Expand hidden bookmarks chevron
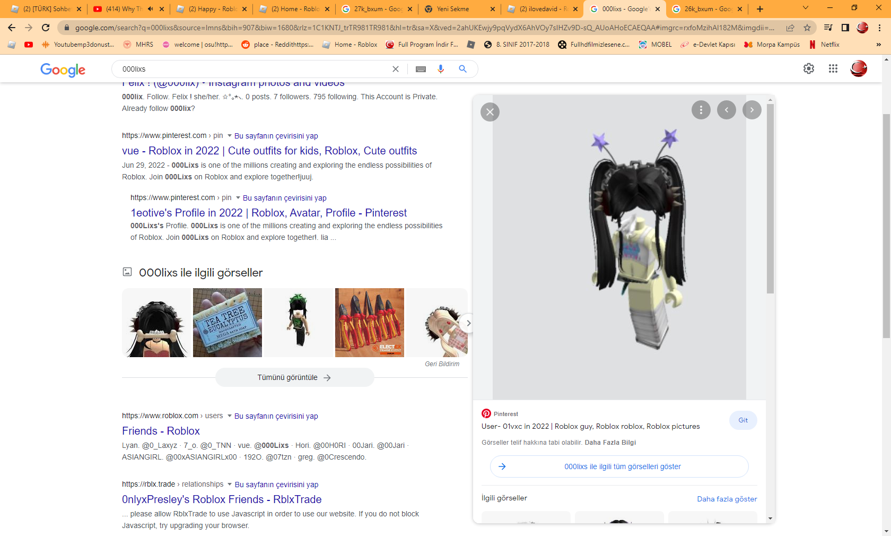 [x=878, y=45]
